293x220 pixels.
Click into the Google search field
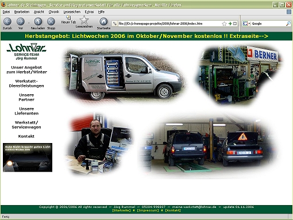point(268,24)
